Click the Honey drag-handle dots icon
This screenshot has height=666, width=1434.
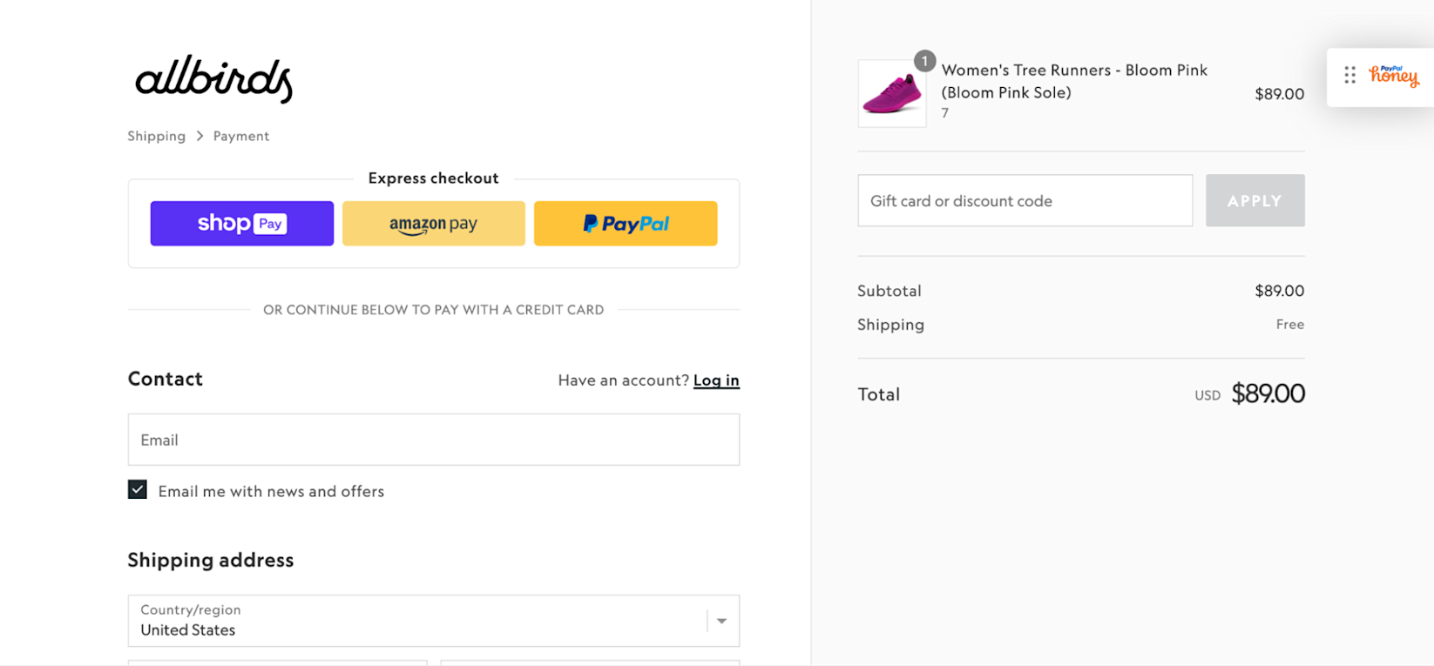click(1349, 76)
